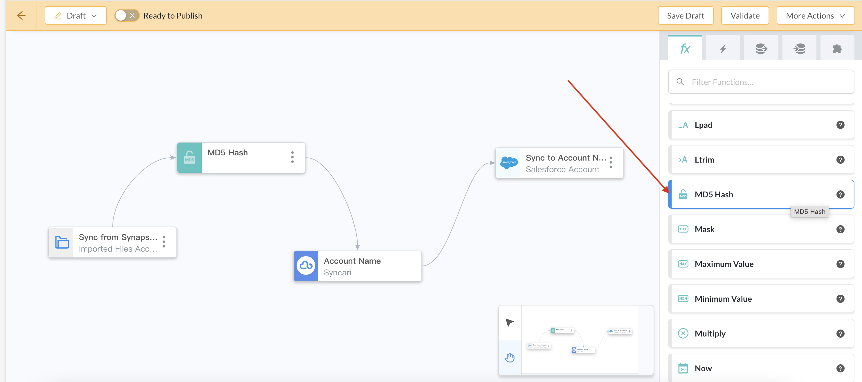Click the Mask asterisks icon
This screenshot has width=862, height=382.
coord(683,229)
